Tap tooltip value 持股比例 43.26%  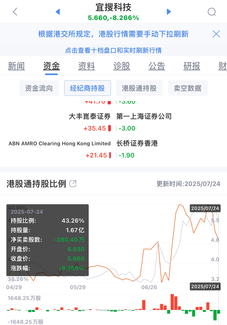click(73, 221)
